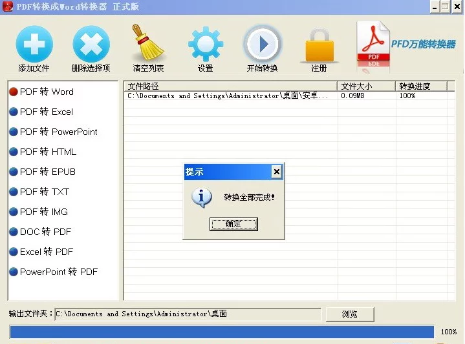Click the 添加文件 plus icon
The height and width of the screenshot is (344, 465).
point(34,44)
